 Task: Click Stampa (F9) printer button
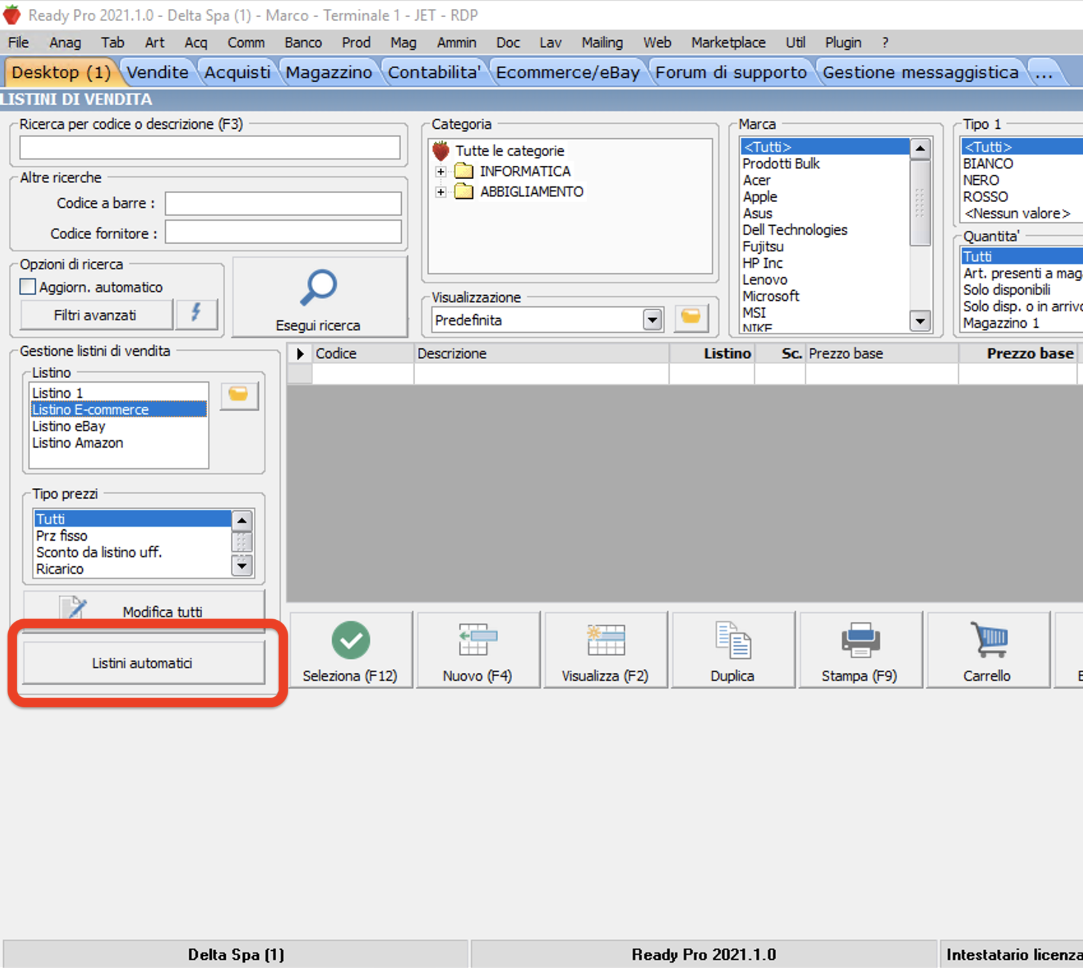(860, 650)
